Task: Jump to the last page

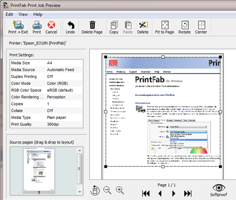Action: point(188,193)
